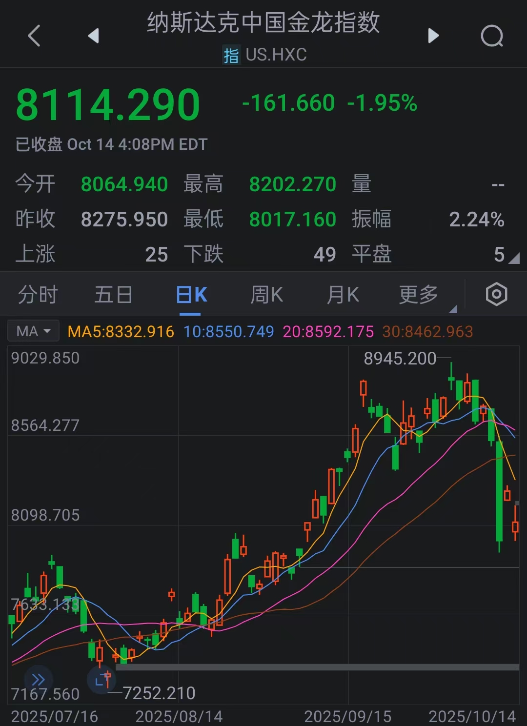
Task: Tap the day high value 8202.270
Action: [x=293, y=184]
